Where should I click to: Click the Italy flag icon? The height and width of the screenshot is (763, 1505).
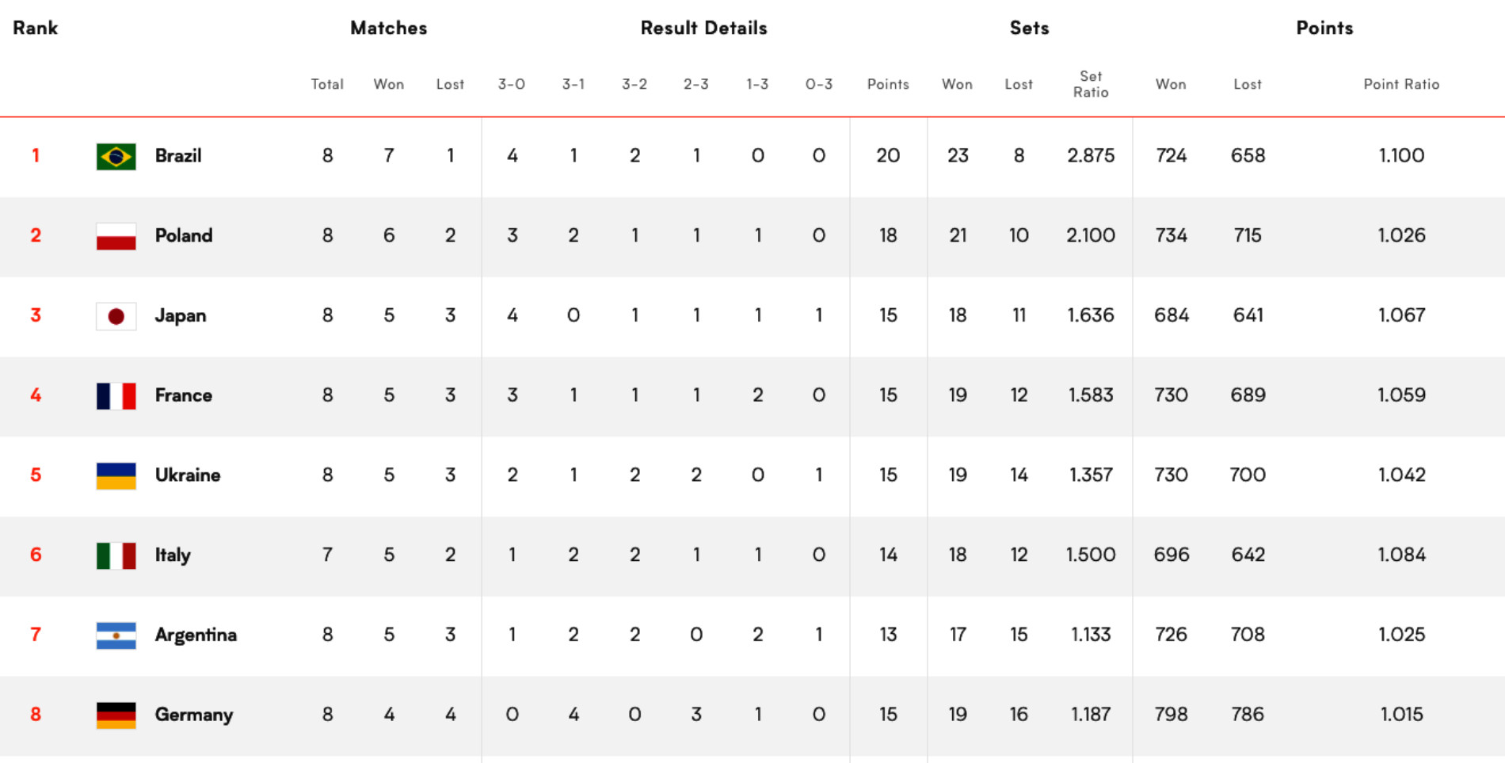pos(116,556)
